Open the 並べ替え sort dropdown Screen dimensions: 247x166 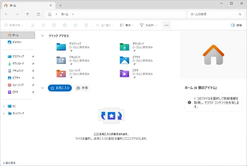(105, 25)
